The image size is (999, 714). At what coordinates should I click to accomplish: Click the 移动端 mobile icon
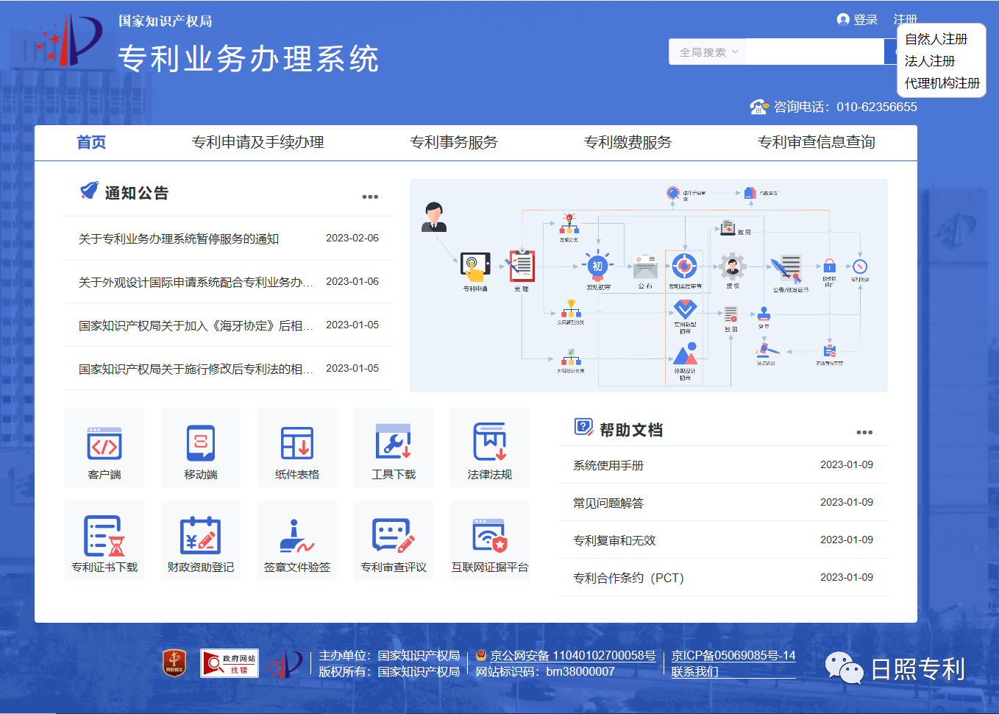pos(201,447)
